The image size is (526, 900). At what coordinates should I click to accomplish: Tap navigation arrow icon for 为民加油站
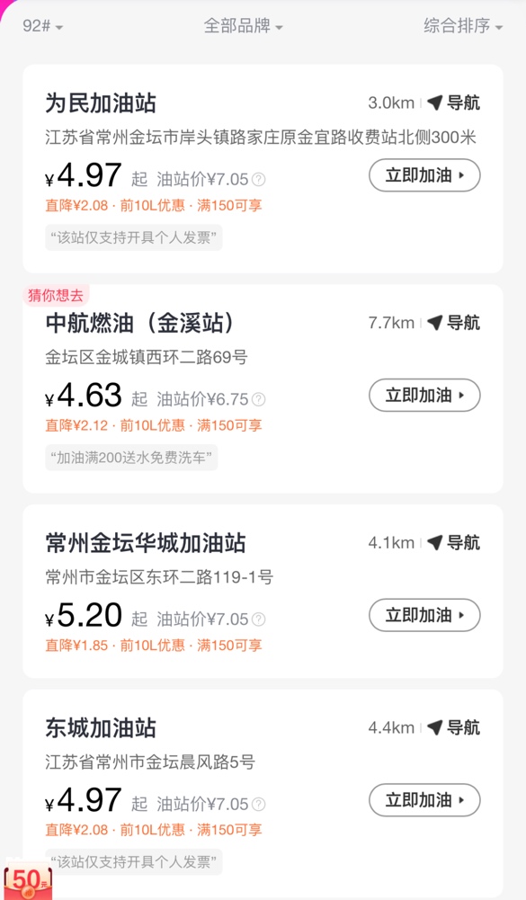[x=434, y=102]
